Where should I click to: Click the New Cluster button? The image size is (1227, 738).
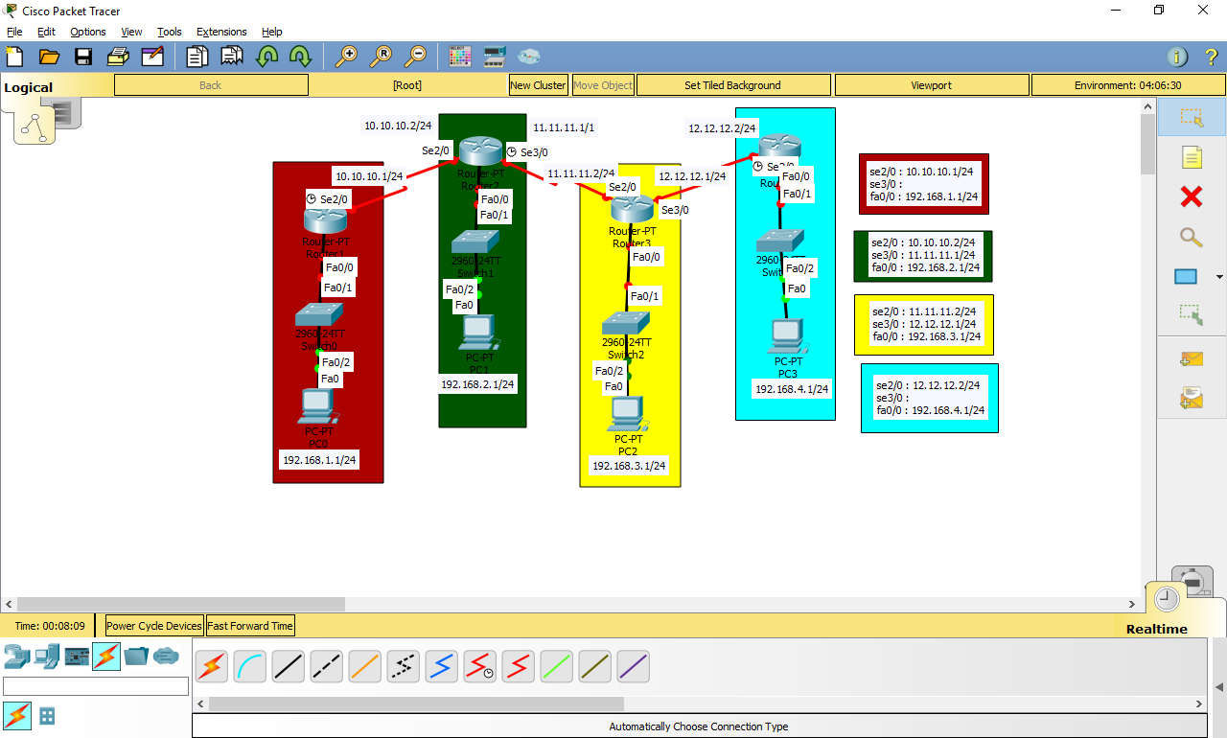click(x=538, y=85)
